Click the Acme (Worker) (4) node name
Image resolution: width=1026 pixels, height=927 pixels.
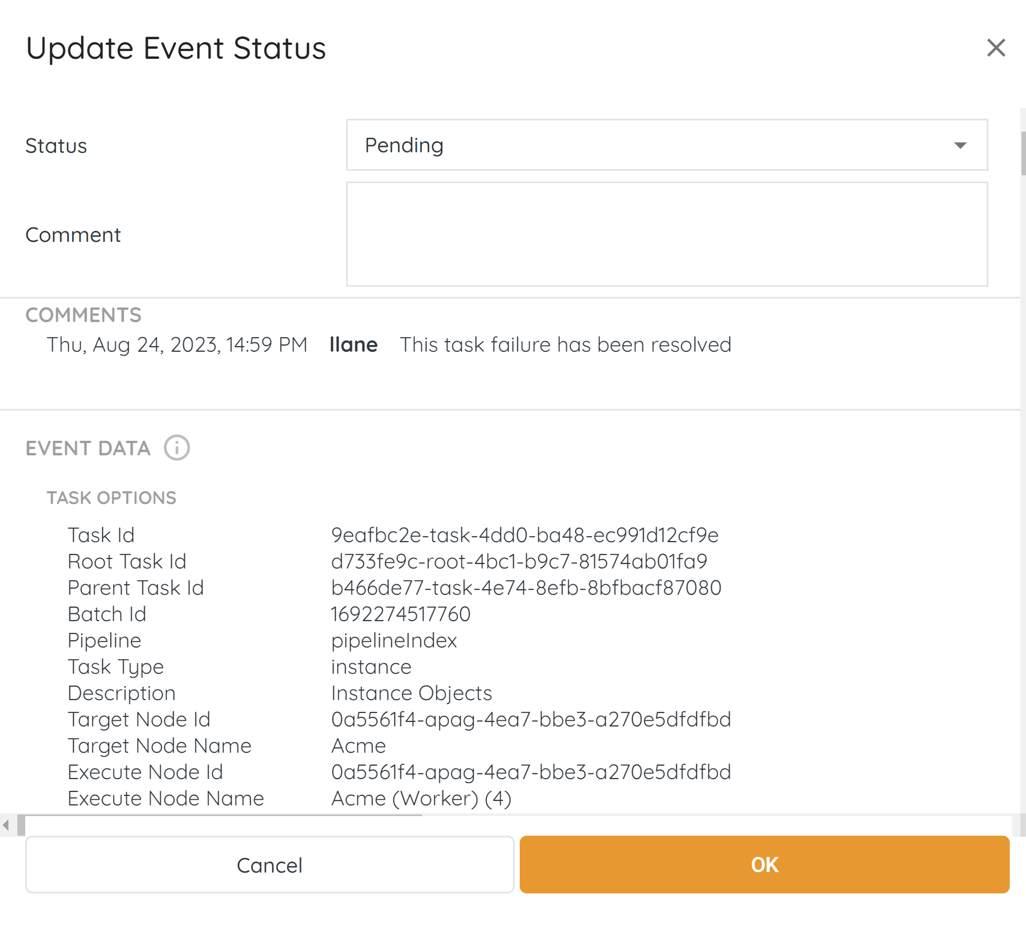click(x=421, y=798)
